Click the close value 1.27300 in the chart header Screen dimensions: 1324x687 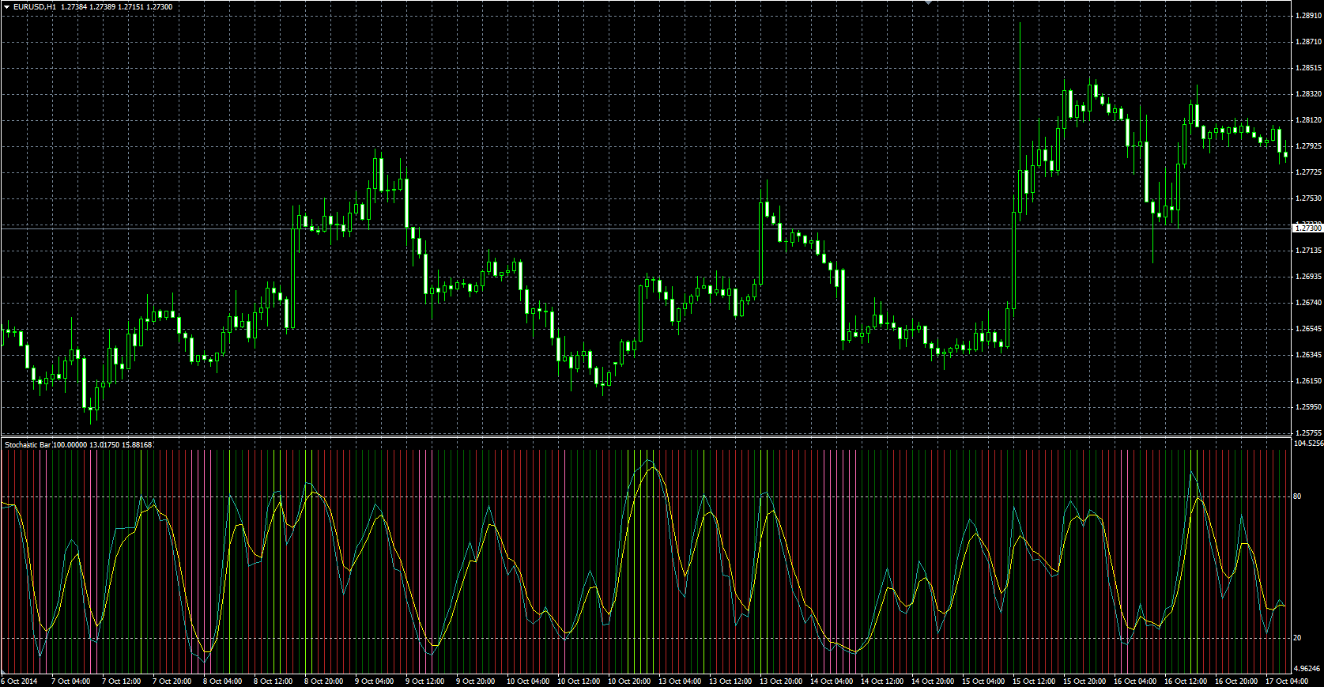click(158, 7)
